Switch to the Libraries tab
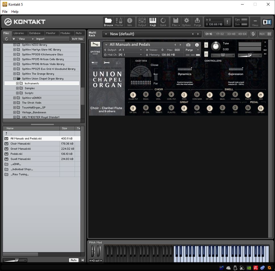 pos(19,33)
